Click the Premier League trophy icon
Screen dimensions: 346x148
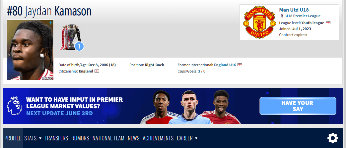click(70, 37)
